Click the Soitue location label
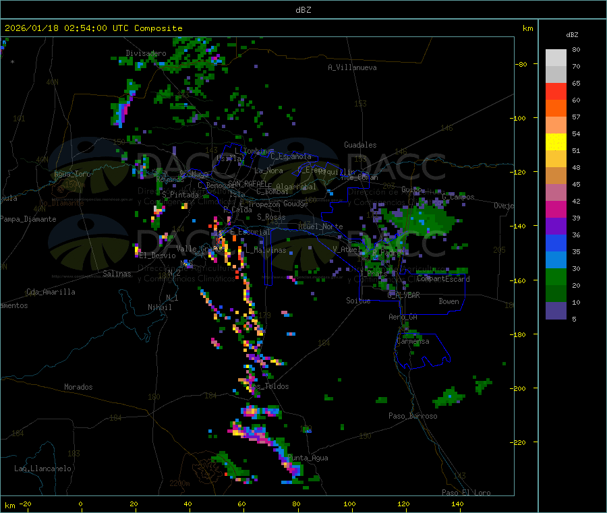607x513 pixels. [x=358, y=301]
